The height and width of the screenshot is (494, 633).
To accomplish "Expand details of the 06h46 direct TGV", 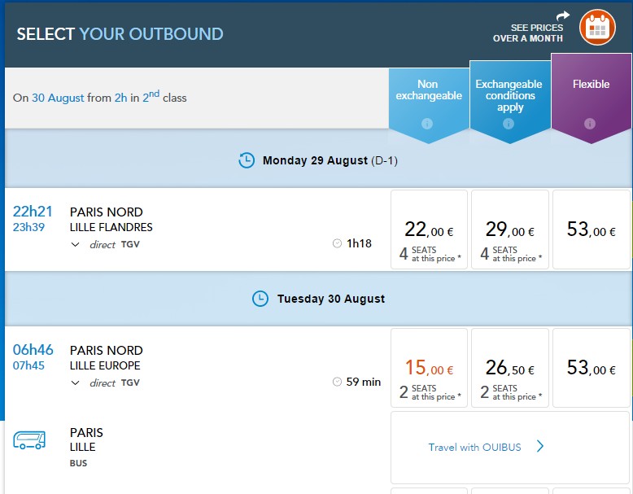I will point(75,383).
